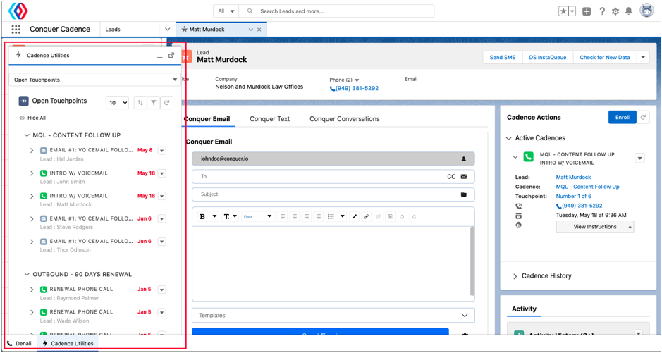Viewport: 662px width, 353px height.
Task: Toggle Hide All touchpoints
Action: point(32,118)
